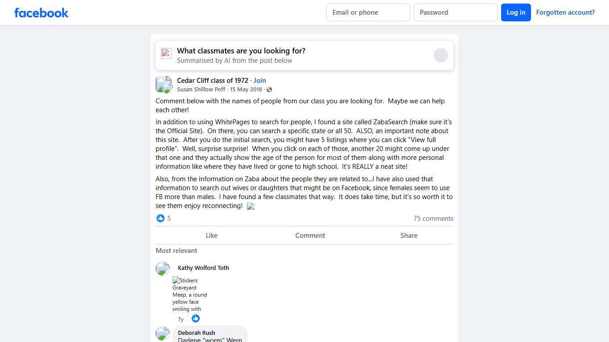Expand the AI summary with the grey circle button
Screen dimensions: 609x342
point(440,55)
